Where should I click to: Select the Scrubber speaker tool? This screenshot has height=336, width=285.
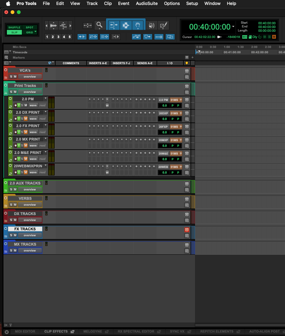tap(152, 26)
